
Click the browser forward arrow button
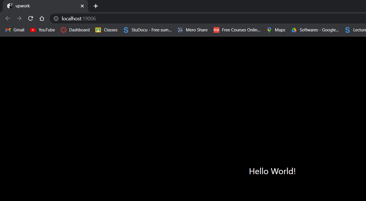coord(19,18)
